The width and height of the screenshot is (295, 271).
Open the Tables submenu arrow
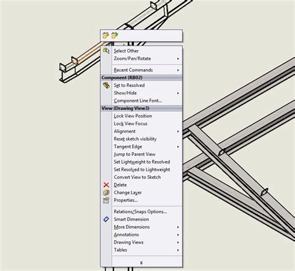click(178, 250)
